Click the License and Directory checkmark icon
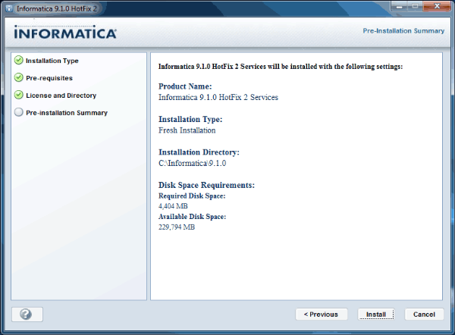Viewport: 455px width, 335px height. 18,95
